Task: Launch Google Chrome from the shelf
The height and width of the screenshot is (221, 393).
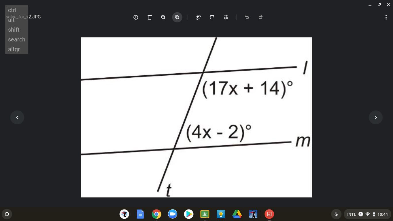Action: [157, 214]
